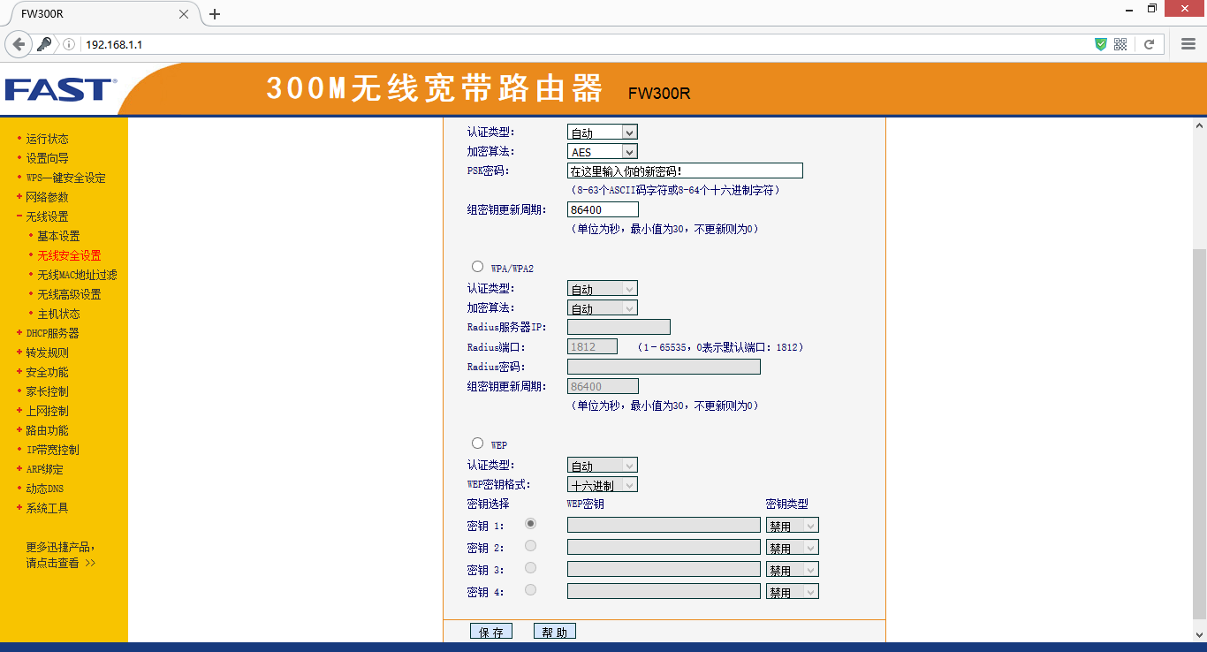Open the WEP密钥格式 dropdown showing 十六进制

coord(602,485)
